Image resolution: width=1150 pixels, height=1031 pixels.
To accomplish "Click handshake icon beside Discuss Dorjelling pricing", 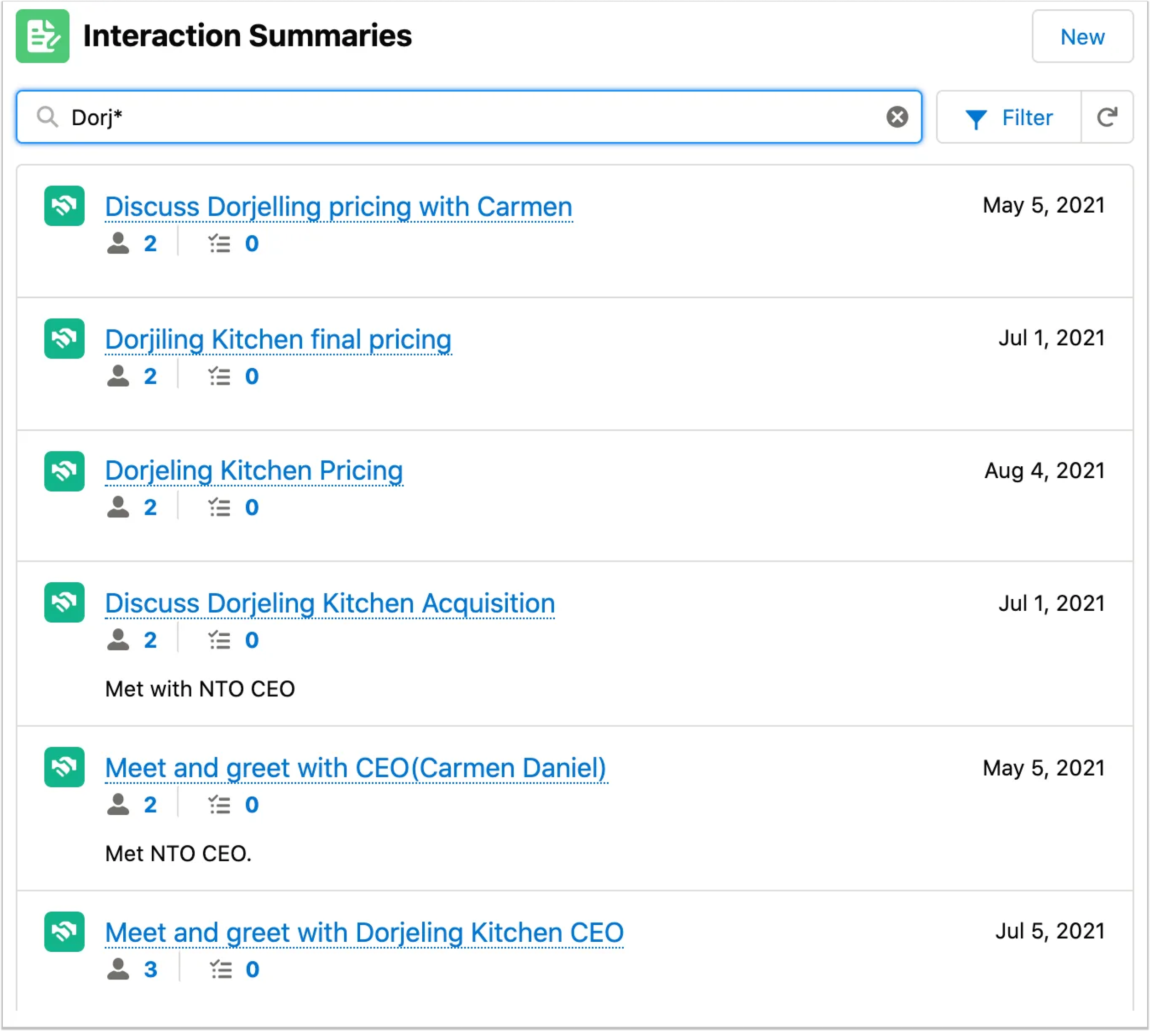I will (64, 206).
